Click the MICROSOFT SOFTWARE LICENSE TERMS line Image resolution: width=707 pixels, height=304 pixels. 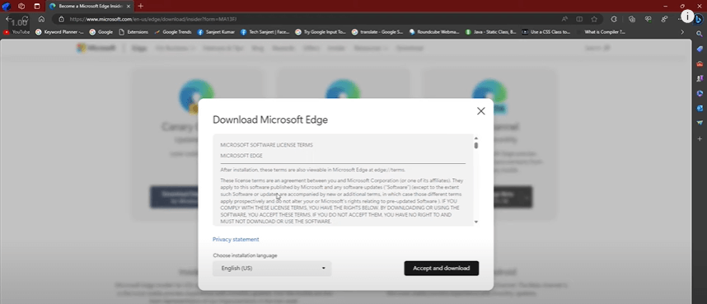[x=266, y=145]
